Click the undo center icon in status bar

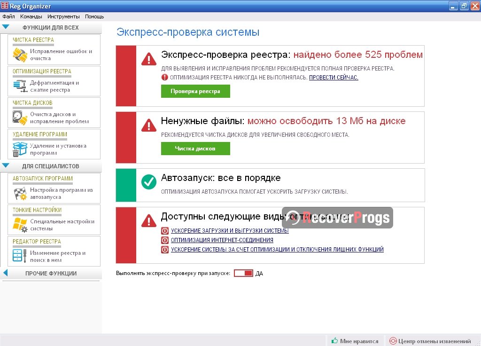tap(393, 341)
